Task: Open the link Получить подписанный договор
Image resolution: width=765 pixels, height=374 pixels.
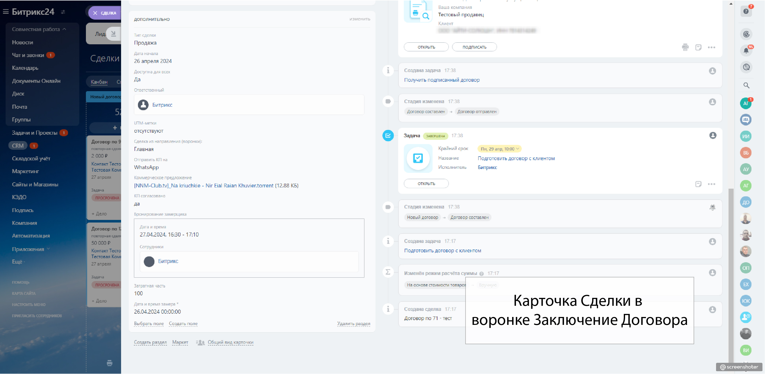Action: click(x=442, y=80)
